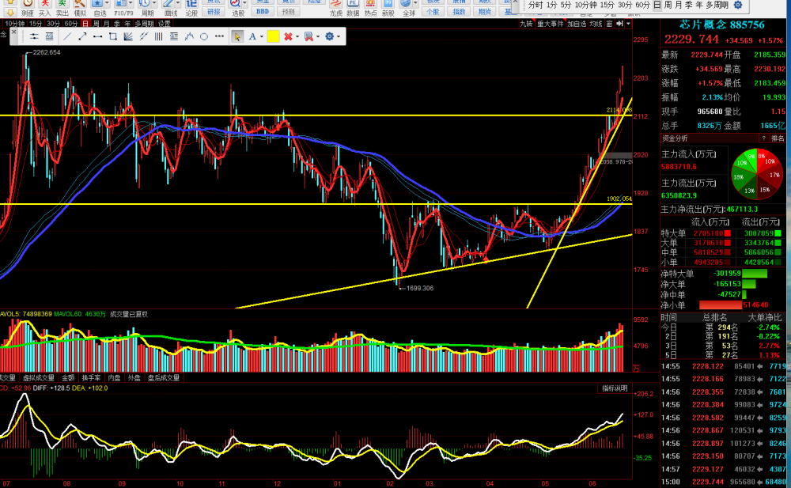This screenshot has width=791, height=488.
Task: Select the Gann fan lines tool
Action: (128, 36)
